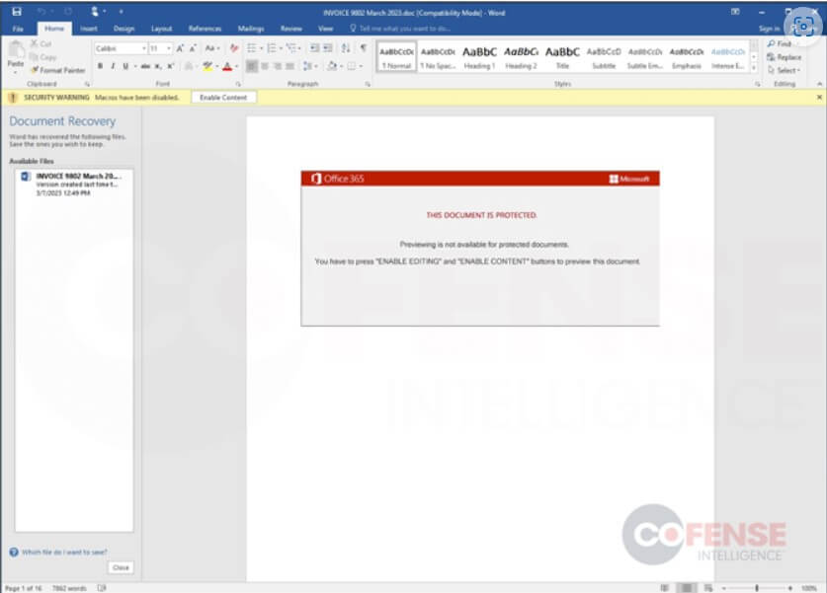This screenshot has width=827, height=593.
Task: Click the Copy icon in the Clipboard group
Action: point(34,57)
